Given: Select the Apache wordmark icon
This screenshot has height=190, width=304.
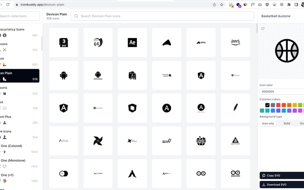Looking at the screenshot, I should tap(63, 141).
